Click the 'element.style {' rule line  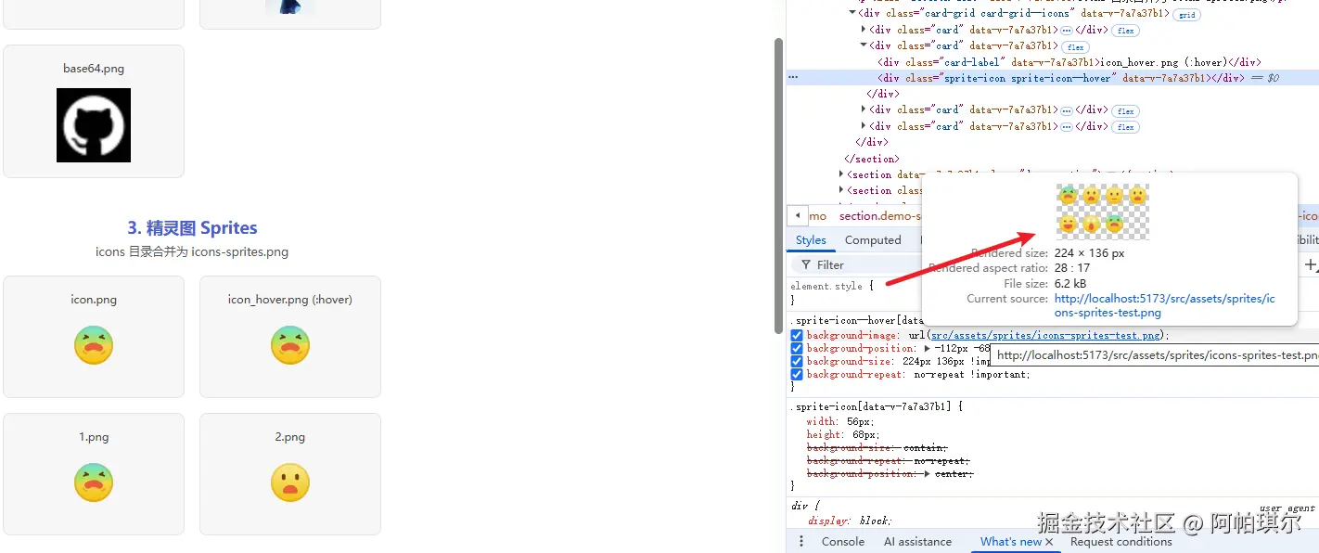(832, 286)
